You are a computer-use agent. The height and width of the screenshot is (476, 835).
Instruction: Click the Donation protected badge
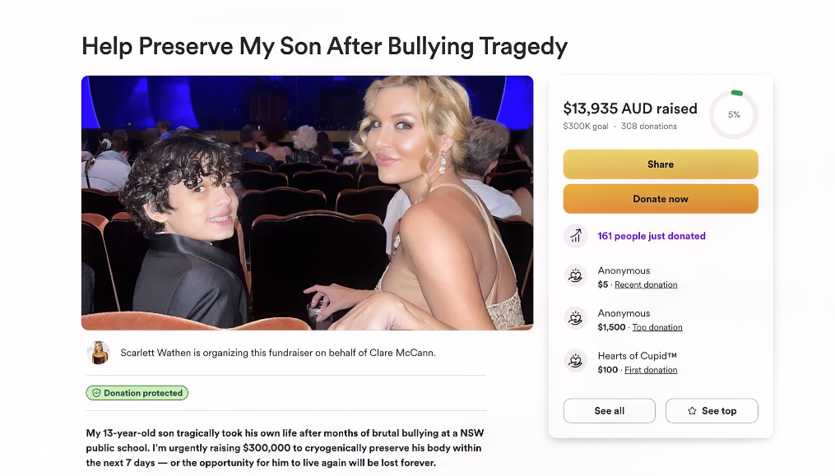click(x=137, y=393)
